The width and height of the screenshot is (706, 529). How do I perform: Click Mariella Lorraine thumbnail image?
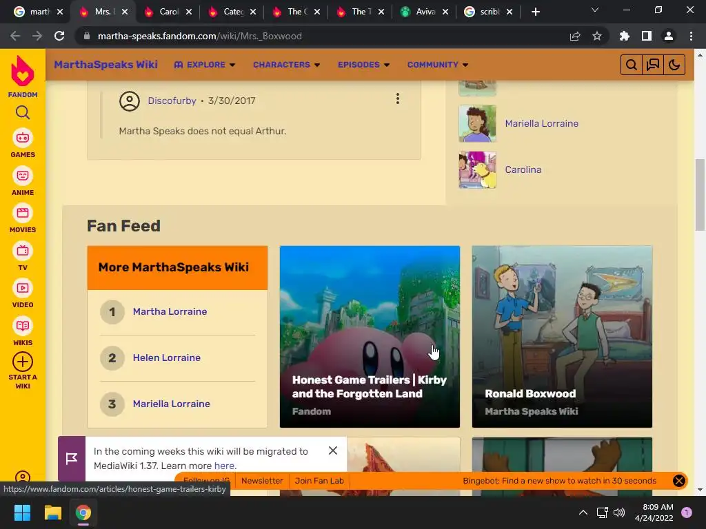point(477,124)
